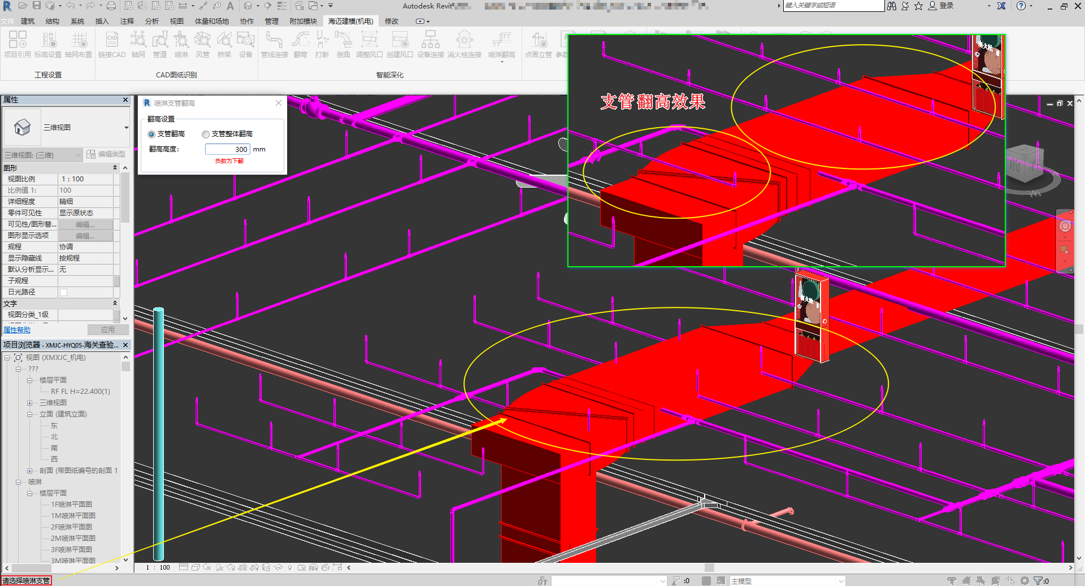The image size is (1085, 586).
Task: Click the Text (A) tool icon
Action: [231, 6]
